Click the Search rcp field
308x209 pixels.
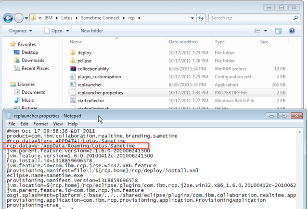pos(251,18)
